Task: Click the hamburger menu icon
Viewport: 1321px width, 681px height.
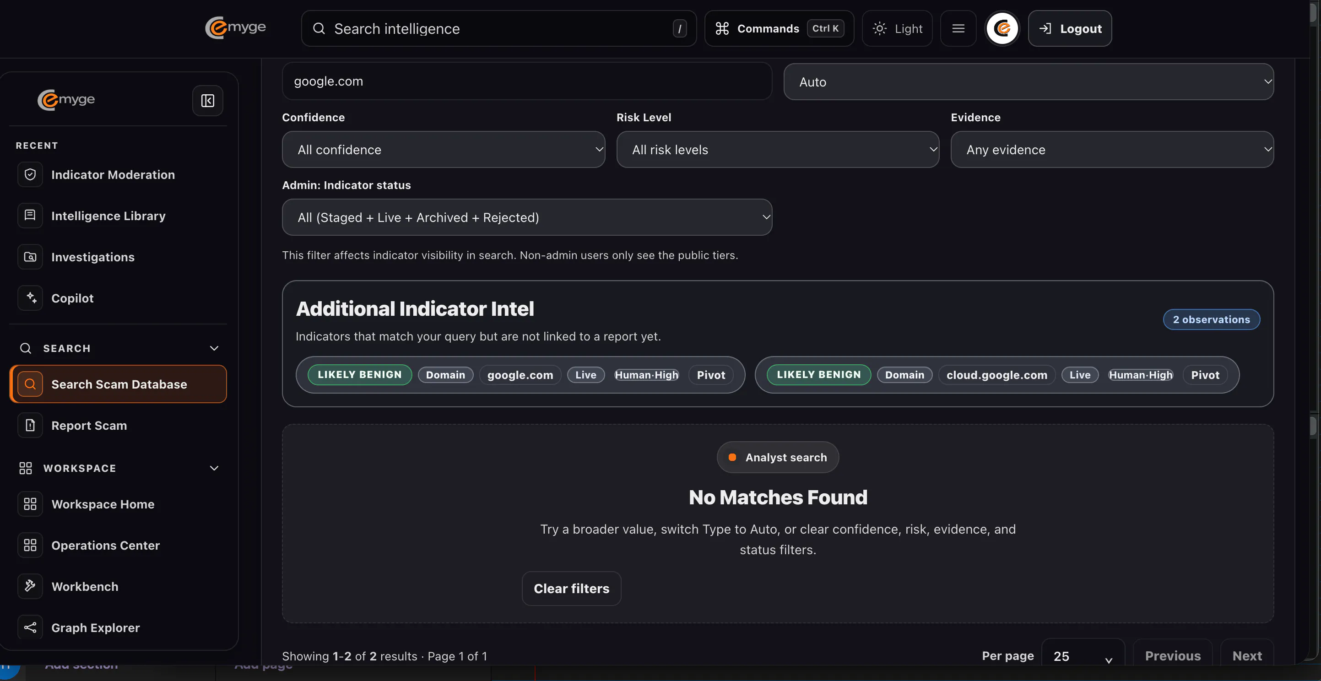Action: 958,29
